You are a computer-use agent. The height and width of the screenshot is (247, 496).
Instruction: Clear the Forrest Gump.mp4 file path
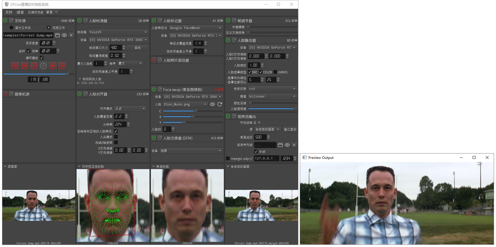point(71,35)
